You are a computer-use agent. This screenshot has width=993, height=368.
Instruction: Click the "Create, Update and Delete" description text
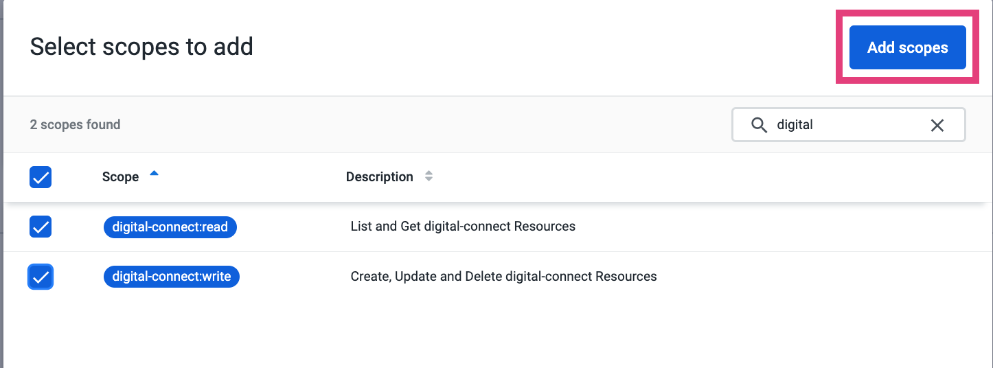[503, 277]
